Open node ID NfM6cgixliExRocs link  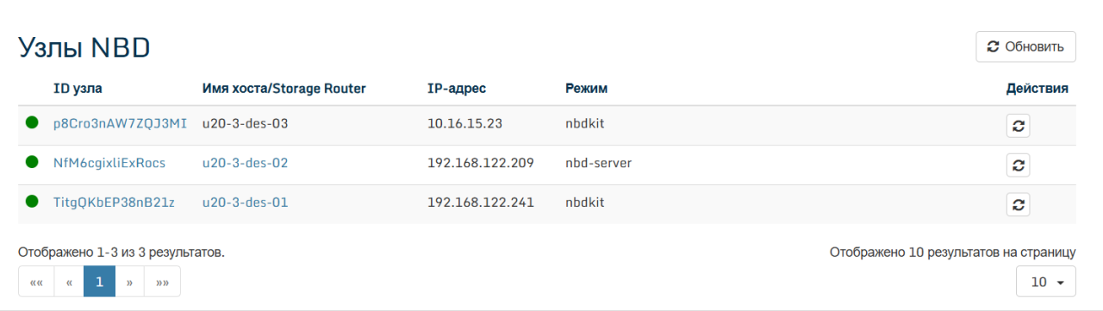pyautogui.click(x=109, y=162)
